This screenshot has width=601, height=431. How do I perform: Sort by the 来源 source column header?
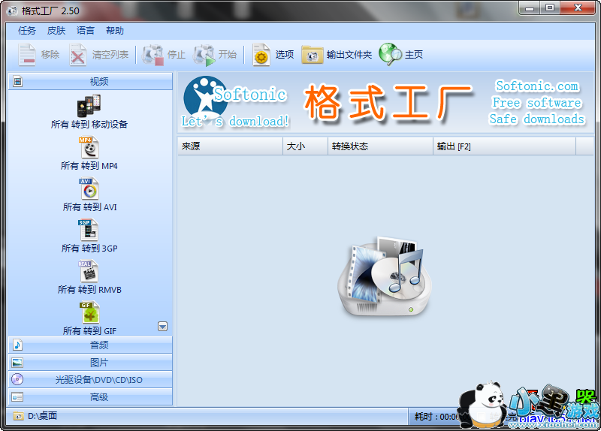(231, 146)
